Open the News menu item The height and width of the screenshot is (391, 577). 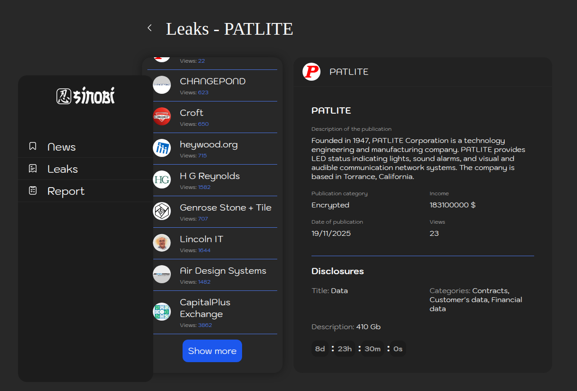[62, 147]
